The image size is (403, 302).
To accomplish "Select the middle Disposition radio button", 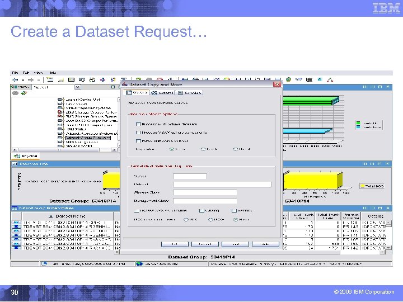I will click(x=203, y=149).
